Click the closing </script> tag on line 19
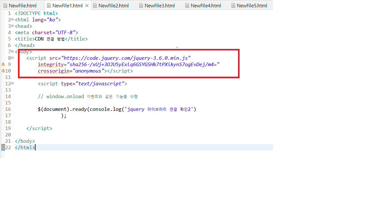Screen dimensions: 369x207 pos(39,128)
